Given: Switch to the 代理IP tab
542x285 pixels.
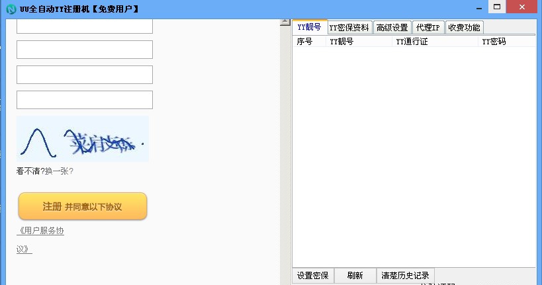Looking at the screenshot, I should coord(428,28).
